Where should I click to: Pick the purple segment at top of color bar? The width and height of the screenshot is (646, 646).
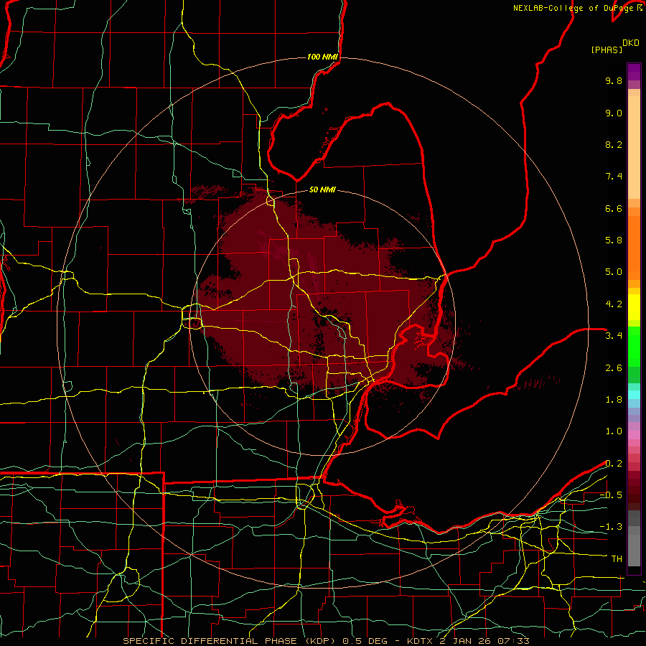[634, 72]
